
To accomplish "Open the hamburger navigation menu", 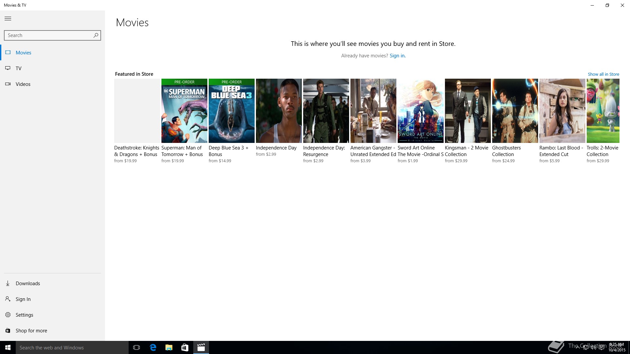I will [8, 19].
